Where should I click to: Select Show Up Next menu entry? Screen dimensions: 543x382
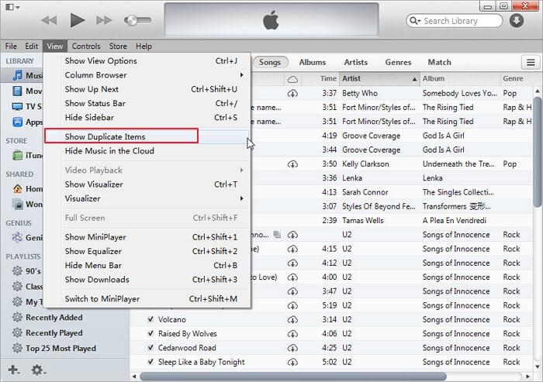coord(147,89)
